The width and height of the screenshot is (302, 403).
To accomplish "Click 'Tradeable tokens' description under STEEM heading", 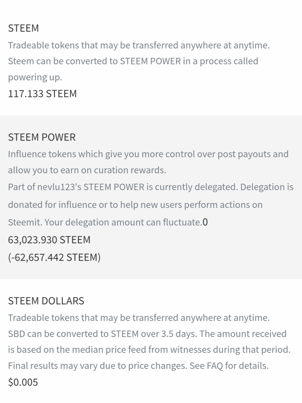I will [x=139, y=45].
